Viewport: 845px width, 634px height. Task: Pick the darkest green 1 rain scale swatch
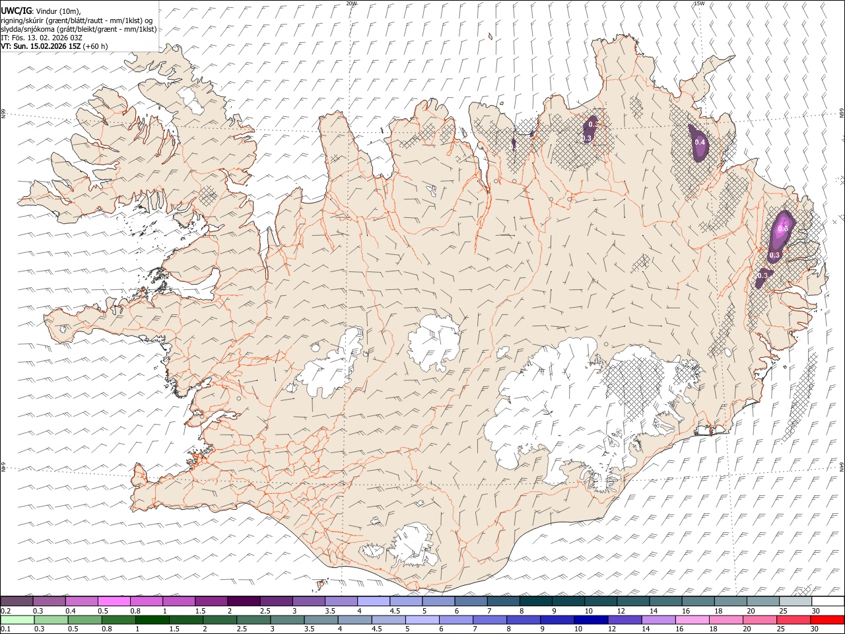[152, 619]
